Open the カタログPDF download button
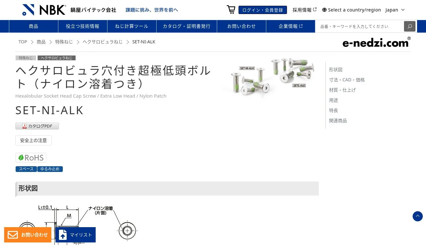Screen dimensions: 426x245 [37, 126]
